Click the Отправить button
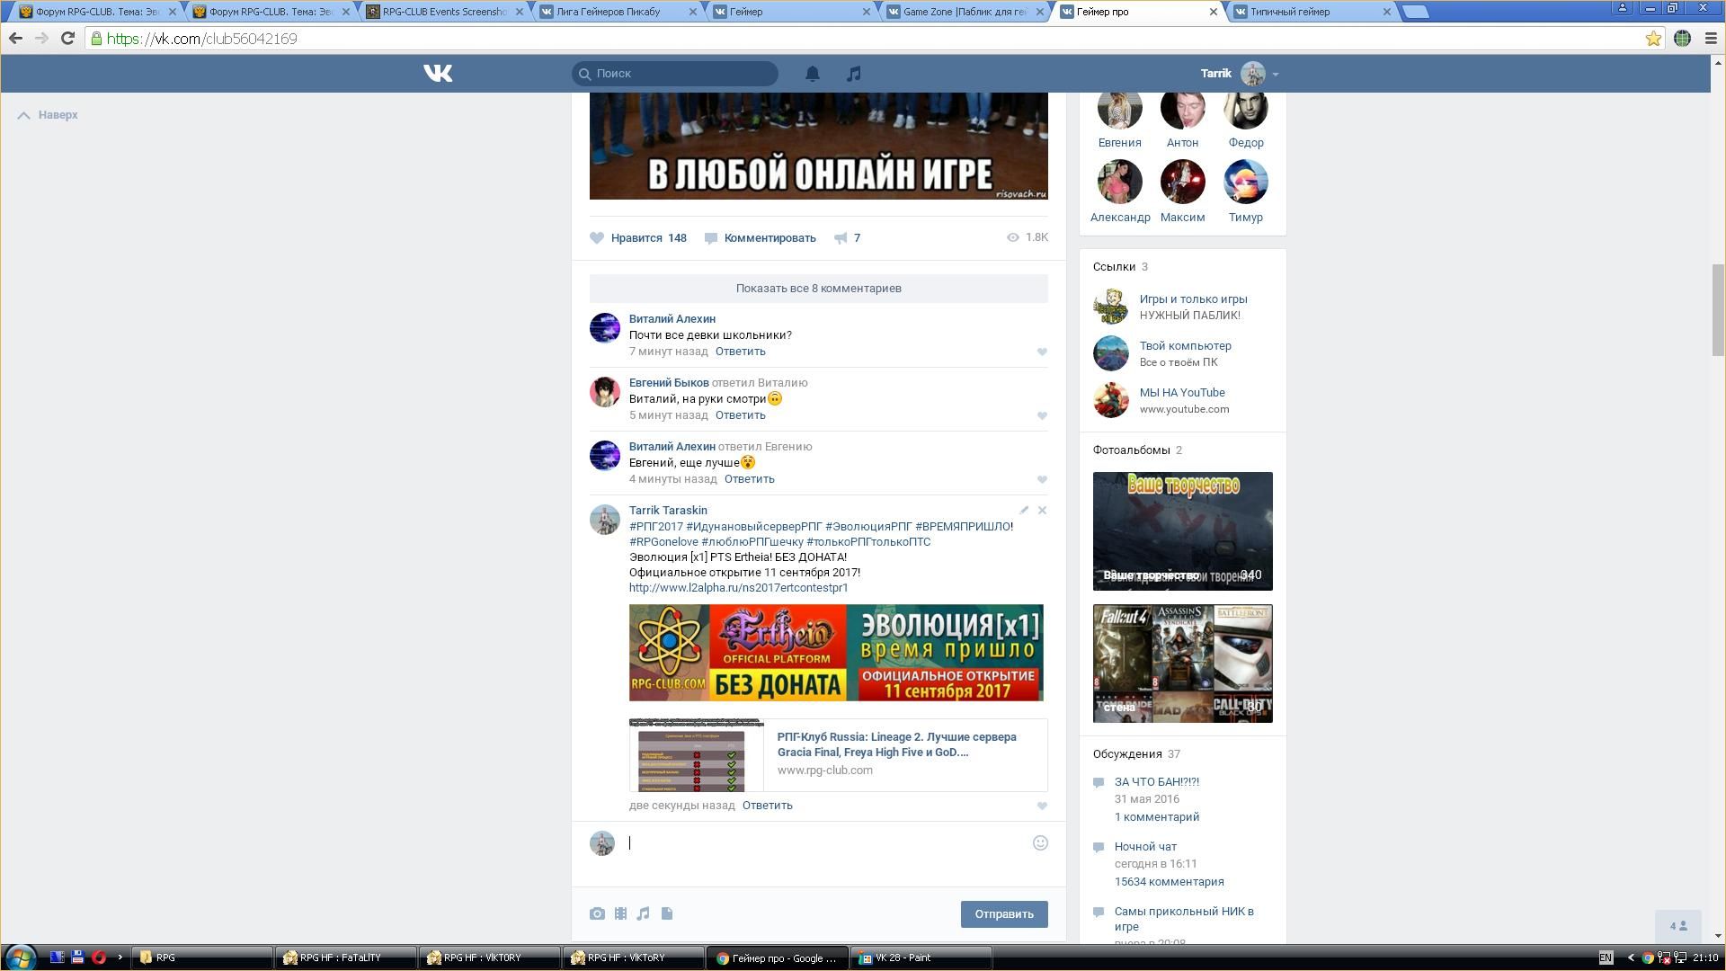This screenshot has width=1726, height=971. point(1004,914)
